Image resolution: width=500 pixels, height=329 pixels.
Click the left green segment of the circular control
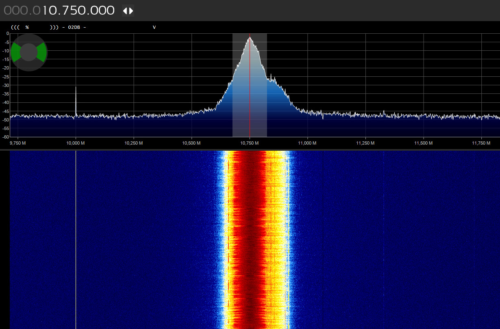[15, 52]
